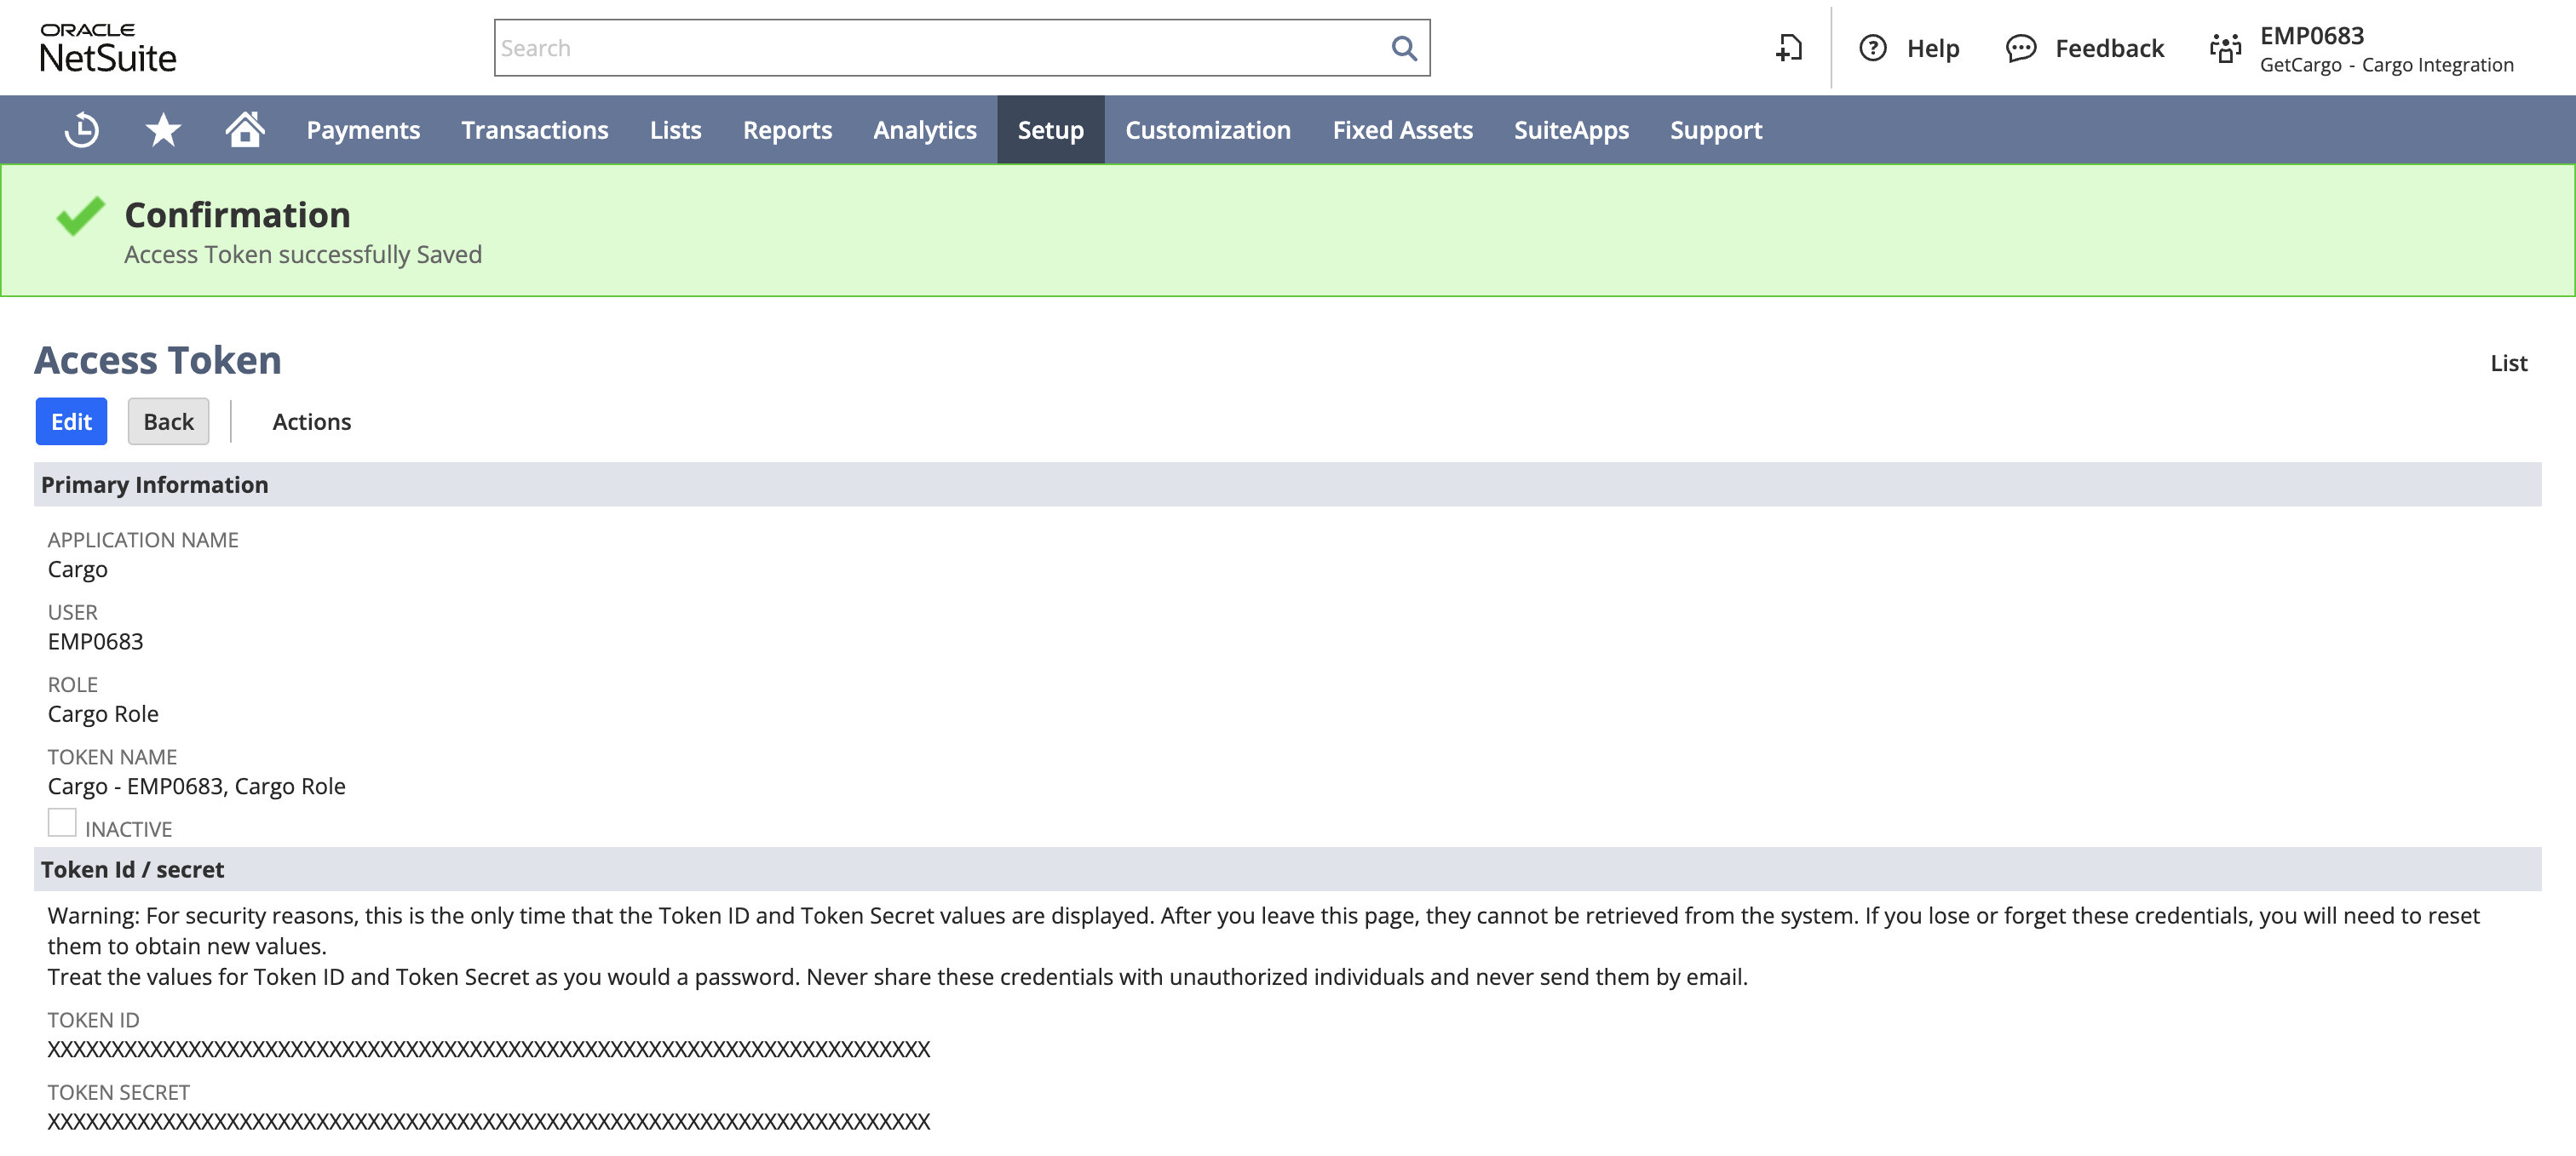Open the Shortcuts star icon

[x=163, y=130]
